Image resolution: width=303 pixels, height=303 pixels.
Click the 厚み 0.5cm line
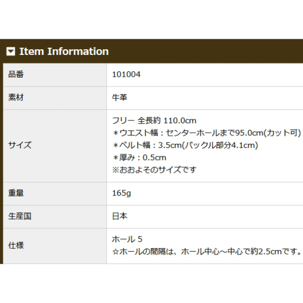click(x=140, y=158)
